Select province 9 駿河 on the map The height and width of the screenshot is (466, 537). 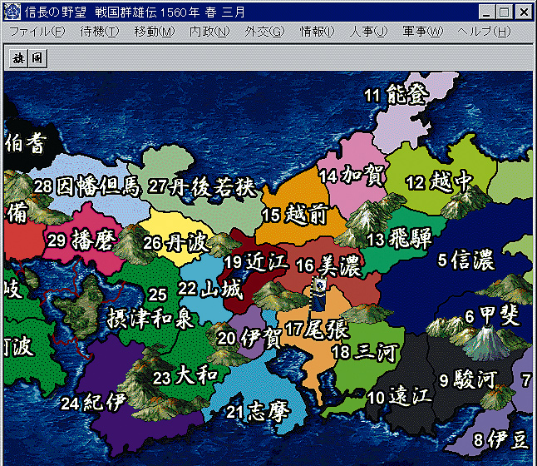468,379
